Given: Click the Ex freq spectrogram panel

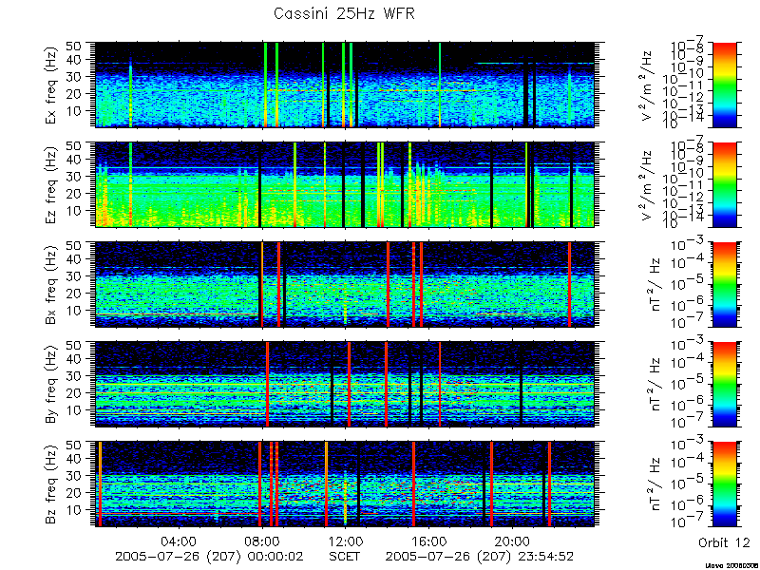Looking at the screenshot, I should point(345,85).
